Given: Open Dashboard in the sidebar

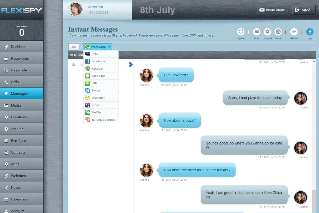Looking at the screenshot, I should [x=22, y=47].
